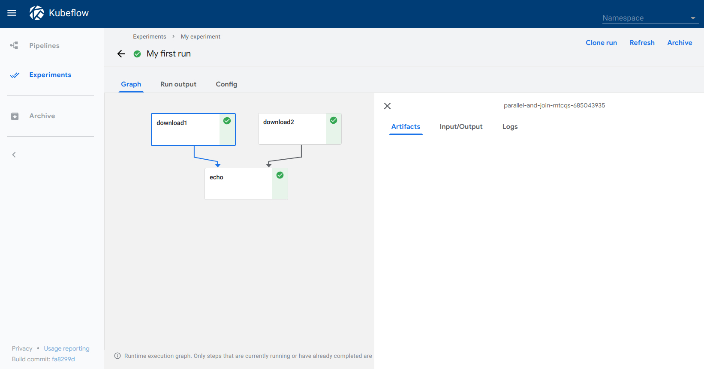Click the Archive box icon in sidebar
Viewport: 704px width, 369px height.
tap(15, 116)
